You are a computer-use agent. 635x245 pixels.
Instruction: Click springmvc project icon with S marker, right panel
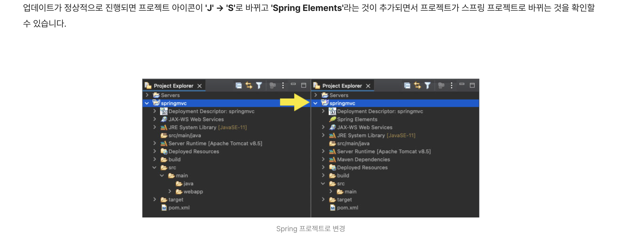point(325,103)
